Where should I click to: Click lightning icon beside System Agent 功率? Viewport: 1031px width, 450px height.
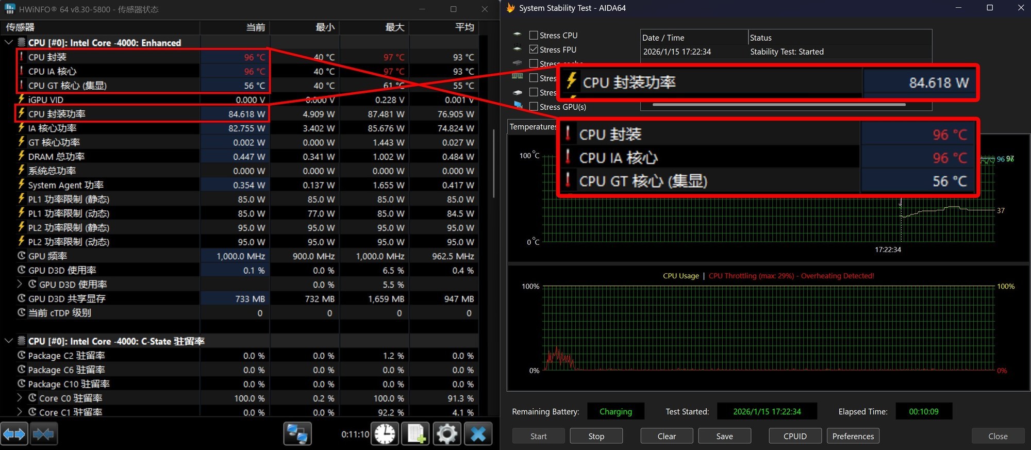[21, 184]
